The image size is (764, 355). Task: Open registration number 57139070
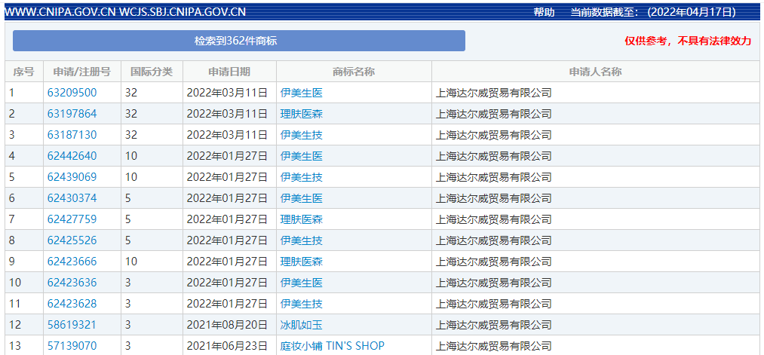(72, 346)
